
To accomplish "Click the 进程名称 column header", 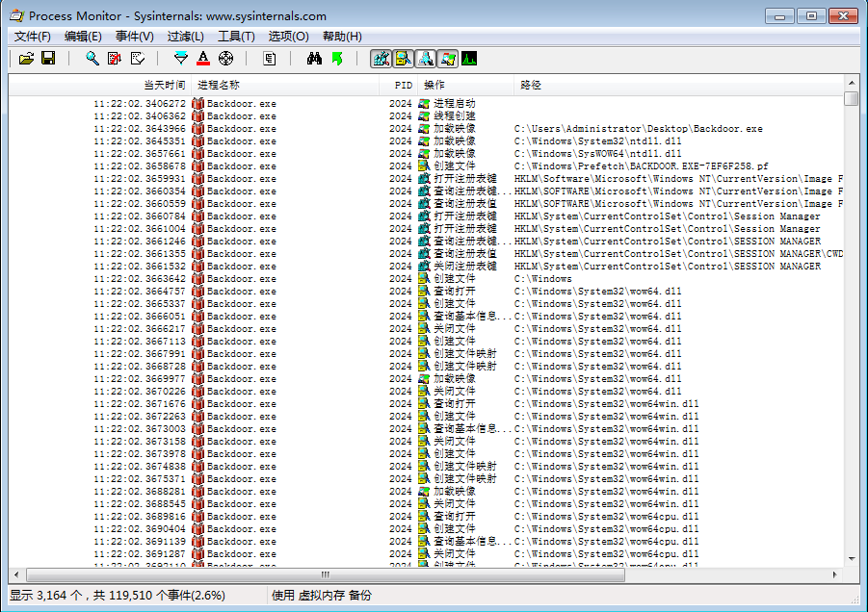I will coord(285,85).
